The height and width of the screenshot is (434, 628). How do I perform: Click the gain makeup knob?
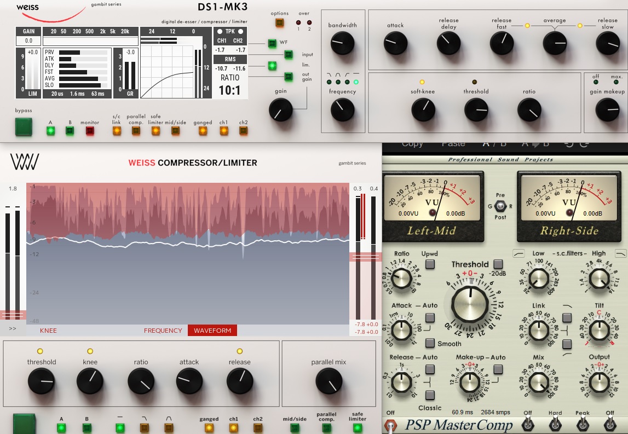608,109
